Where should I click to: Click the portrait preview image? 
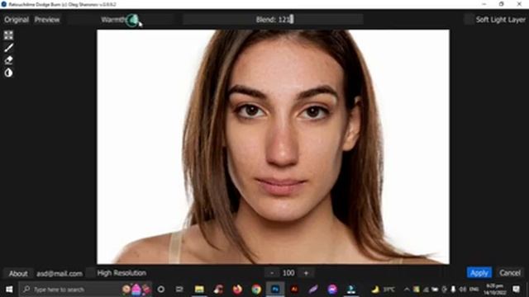pos(273,147)
